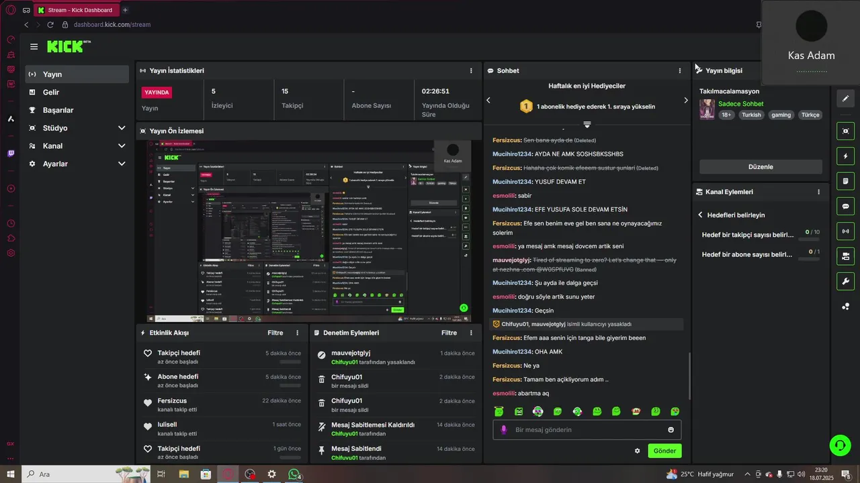Open Başarılar sidebar page
Viewport: 860px width, 483px height.
(x=77, y=110)
